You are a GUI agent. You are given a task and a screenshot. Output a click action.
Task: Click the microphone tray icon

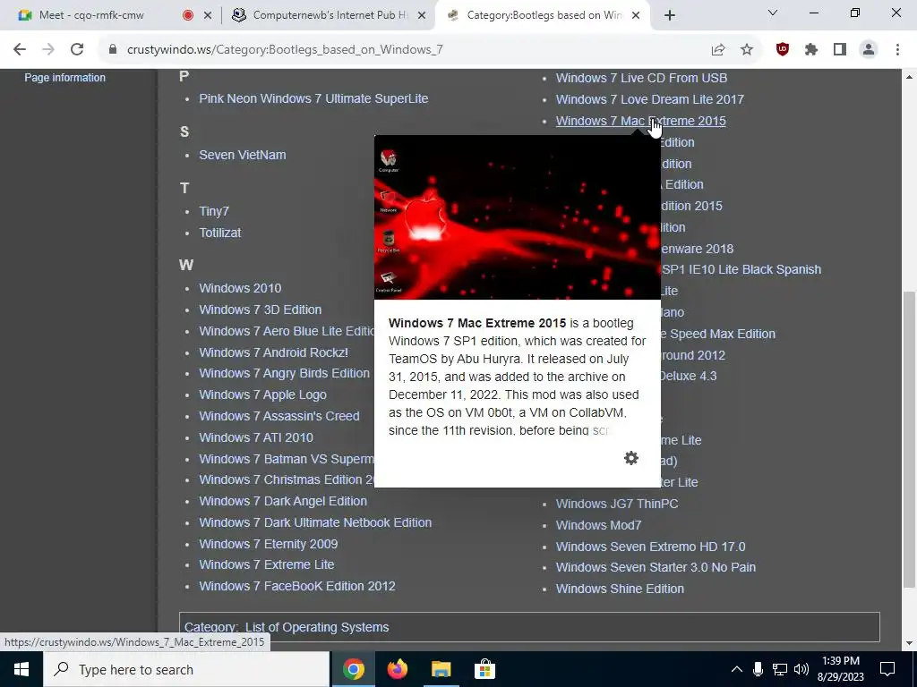tap(758, 669)
